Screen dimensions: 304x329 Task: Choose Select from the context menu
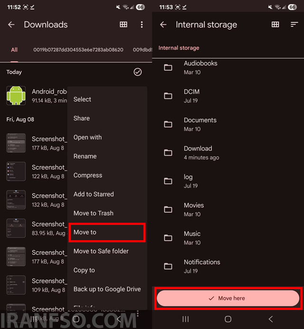[107, 99]
